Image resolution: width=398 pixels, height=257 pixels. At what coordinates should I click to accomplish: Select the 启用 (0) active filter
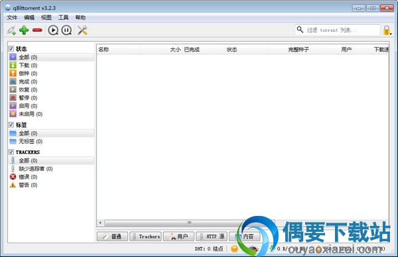click(x=52, y=106)
